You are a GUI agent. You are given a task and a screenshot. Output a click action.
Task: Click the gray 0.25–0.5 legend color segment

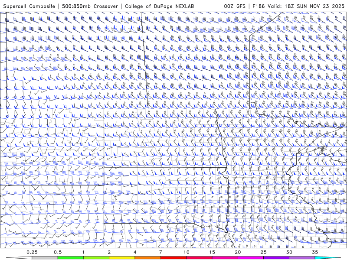pos(45,258)
